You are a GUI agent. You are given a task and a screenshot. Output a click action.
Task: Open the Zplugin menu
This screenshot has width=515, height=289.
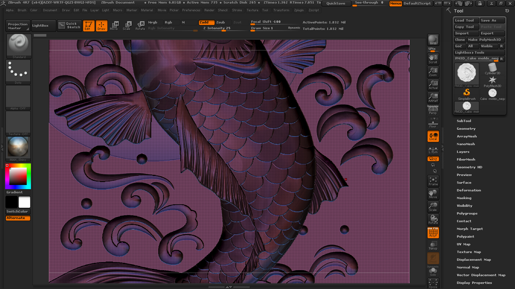299,10
